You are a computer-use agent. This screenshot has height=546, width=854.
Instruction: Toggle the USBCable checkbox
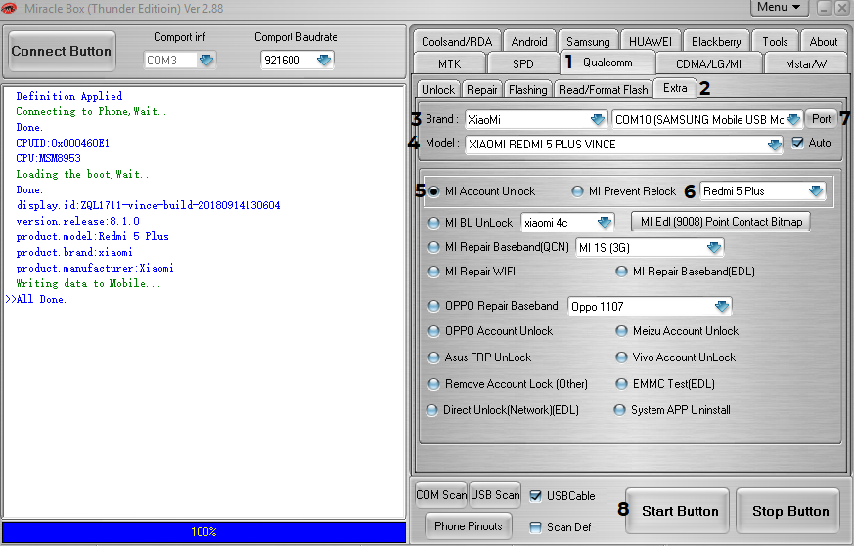pos(536,496)
